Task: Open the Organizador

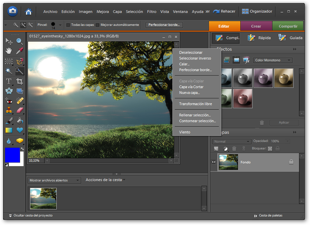Action: (x=257, y=11)
